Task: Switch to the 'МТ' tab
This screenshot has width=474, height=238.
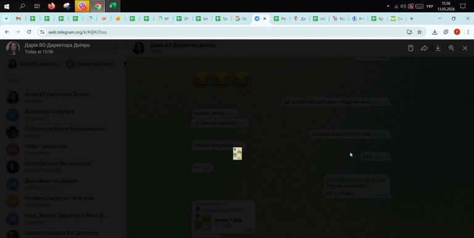Action: point(163,19)
